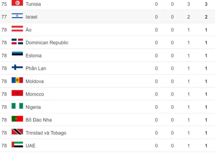This screenshot has height=163, width=215.
Task: Click the Estonia country name
Action: click(34, 55)
